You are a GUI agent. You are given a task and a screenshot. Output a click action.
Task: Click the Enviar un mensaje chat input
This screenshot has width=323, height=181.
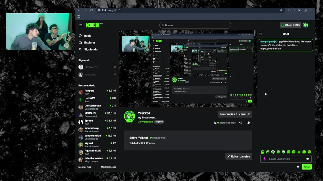click(286, 159)
